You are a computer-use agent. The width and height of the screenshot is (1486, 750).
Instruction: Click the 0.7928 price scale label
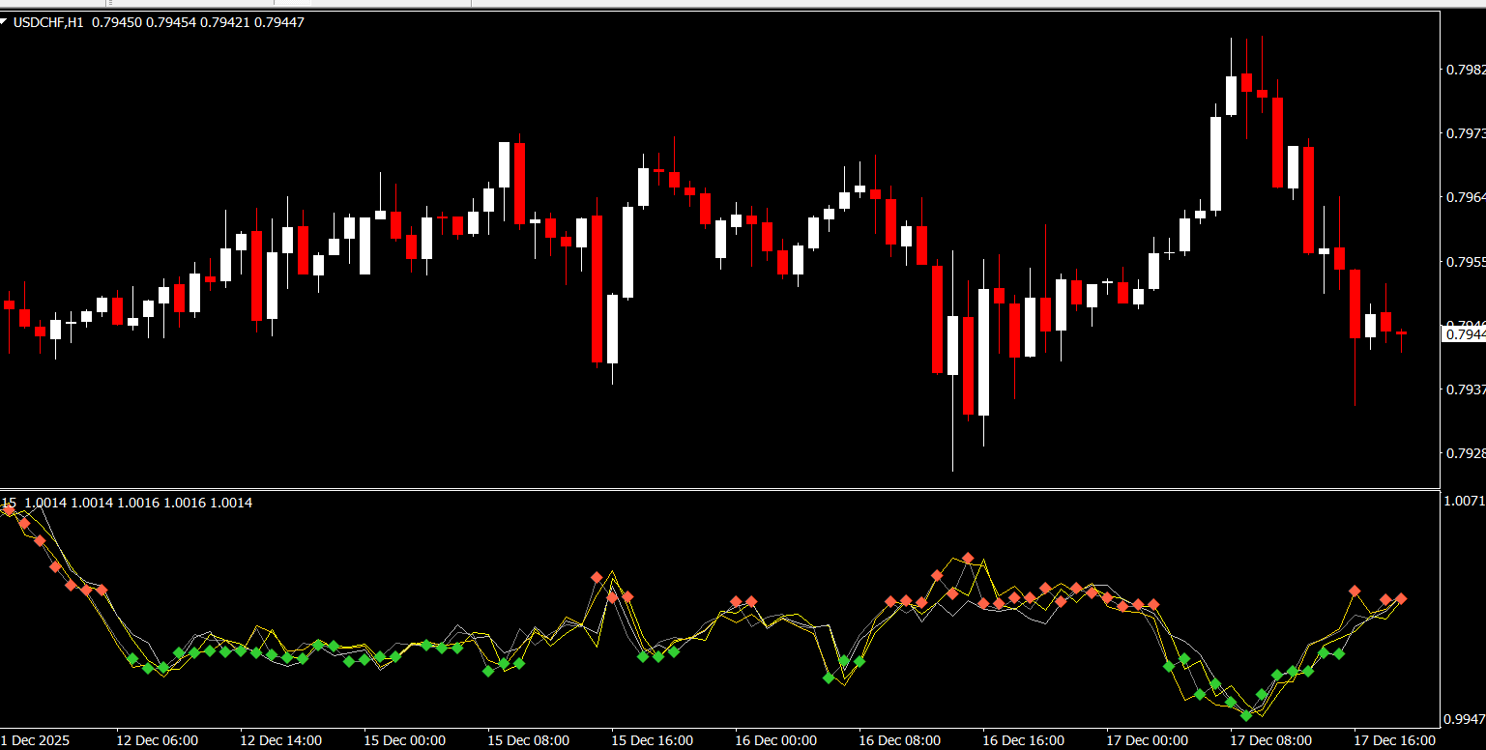point(1465,452)
